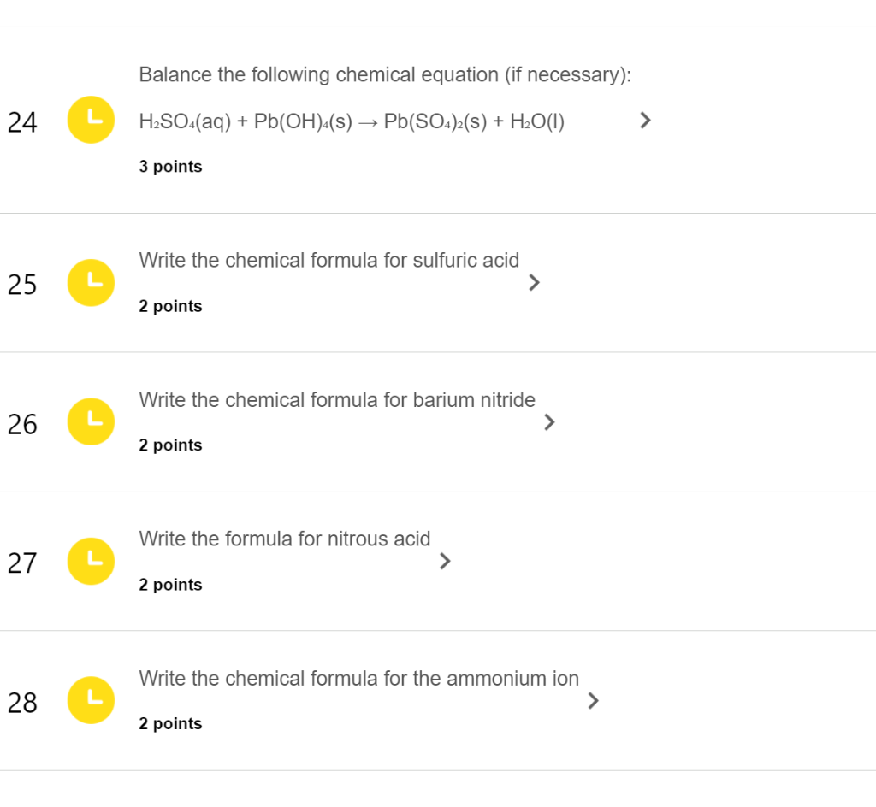Click the '2 points' label under question 28
The height and width of the screenshot is (807, 876).
(170, 723)
